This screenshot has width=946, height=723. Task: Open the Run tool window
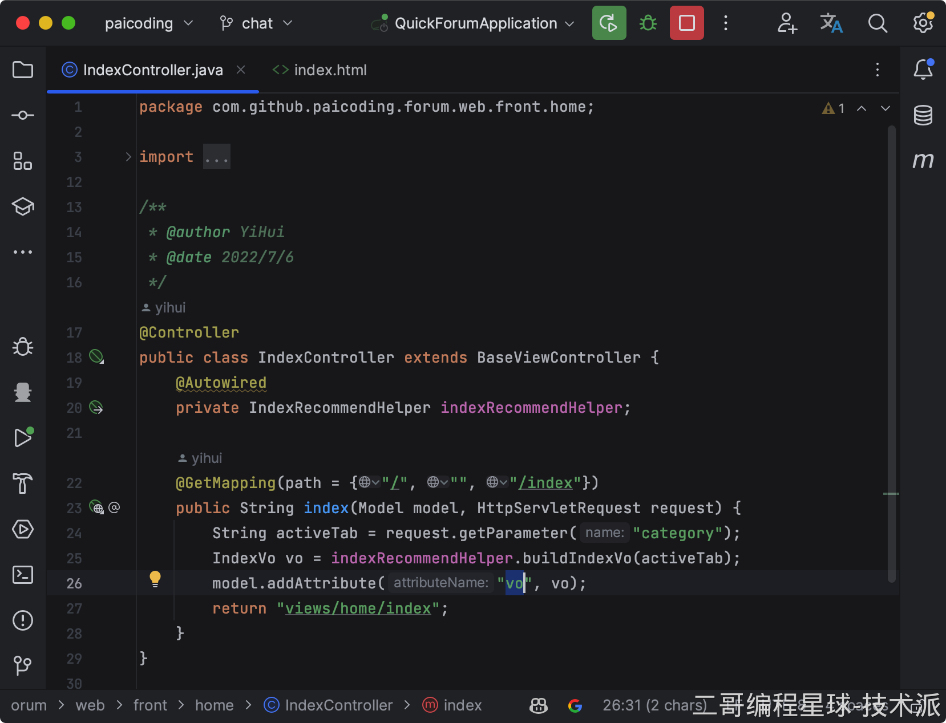click(x=23, y=438)
